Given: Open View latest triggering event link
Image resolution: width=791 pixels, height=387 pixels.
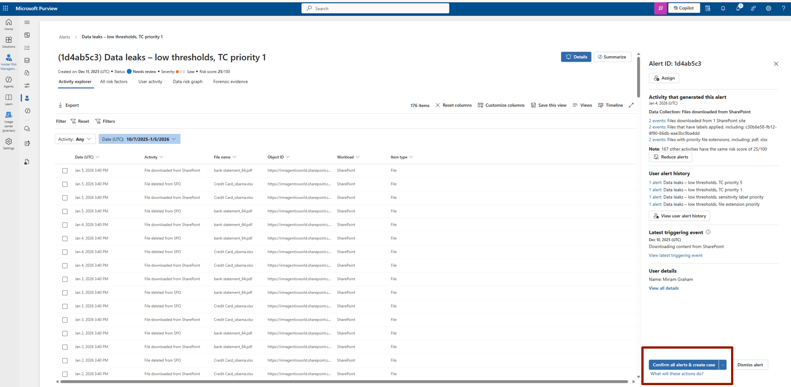Looking at the screenshot, I should click(675, 255).
